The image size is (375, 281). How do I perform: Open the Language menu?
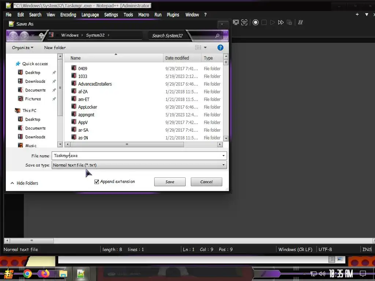90,15
